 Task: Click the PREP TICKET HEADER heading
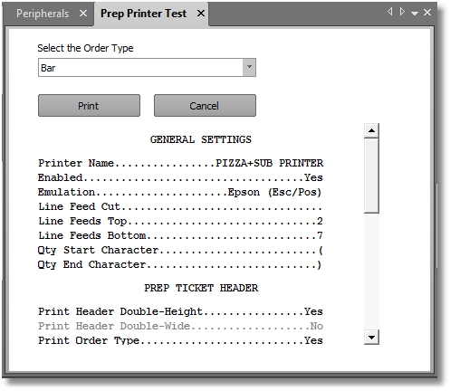pos(201,288)
